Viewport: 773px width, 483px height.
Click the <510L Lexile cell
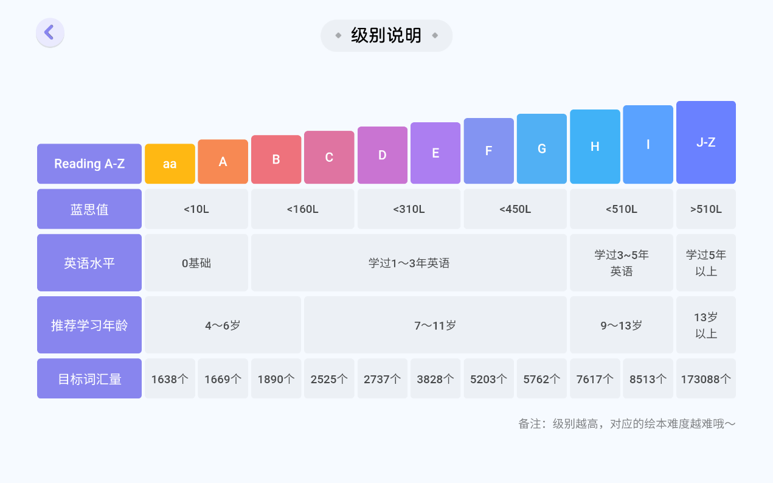[x=622, y=209]
